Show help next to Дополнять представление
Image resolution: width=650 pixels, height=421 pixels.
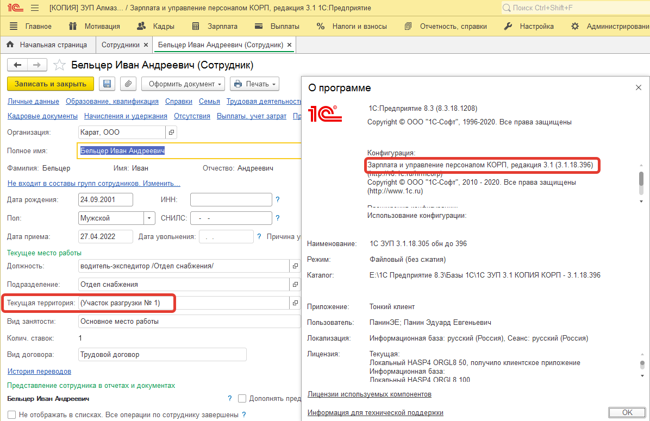[230, 398]
